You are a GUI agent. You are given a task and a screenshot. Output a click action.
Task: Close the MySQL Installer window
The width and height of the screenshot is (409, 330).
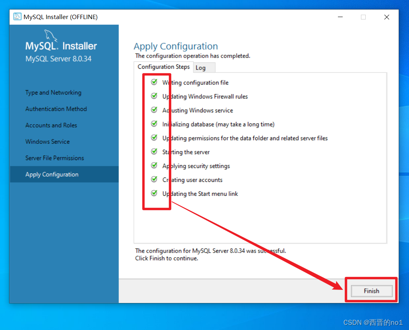[387, 17]
